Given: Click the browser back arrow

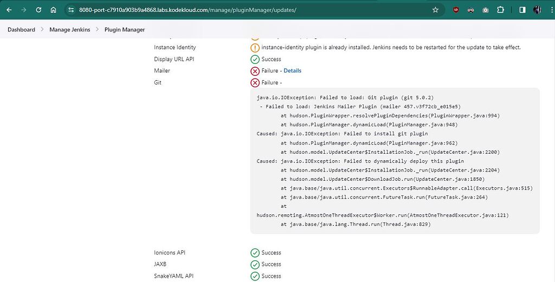Looking at the screenshot, I should tap(9, 10).
